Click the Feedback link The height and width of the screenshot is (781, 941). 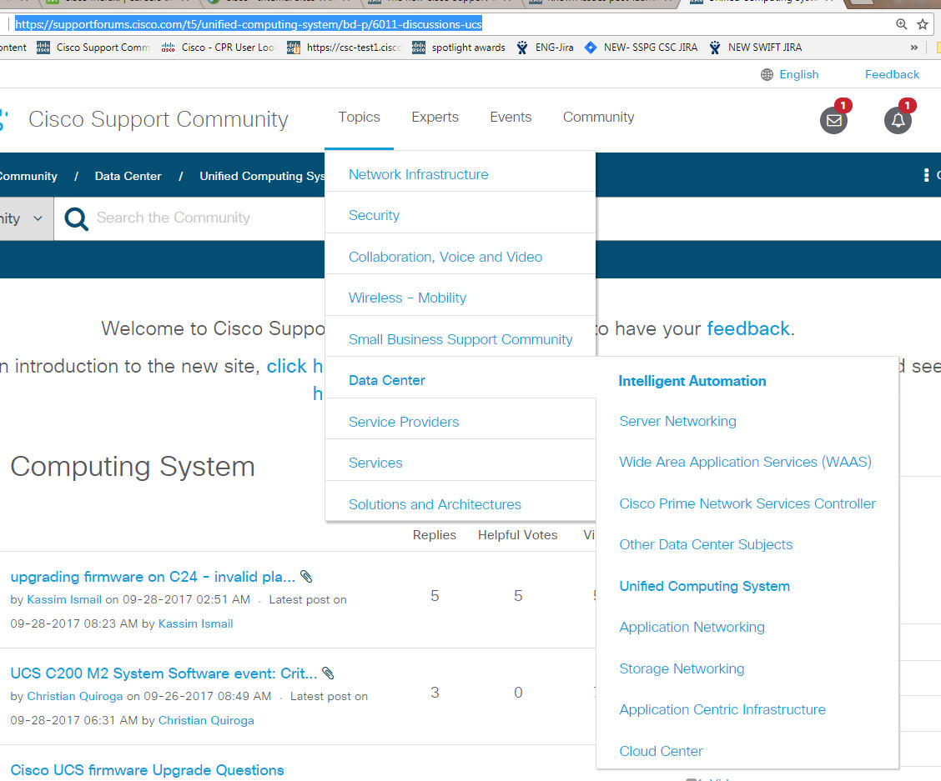tap(891, 74)
